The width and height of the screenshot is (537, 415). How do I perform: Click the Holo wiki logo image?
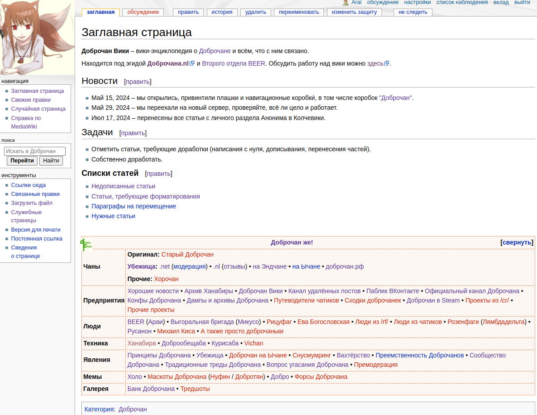(x=37, y=37)
